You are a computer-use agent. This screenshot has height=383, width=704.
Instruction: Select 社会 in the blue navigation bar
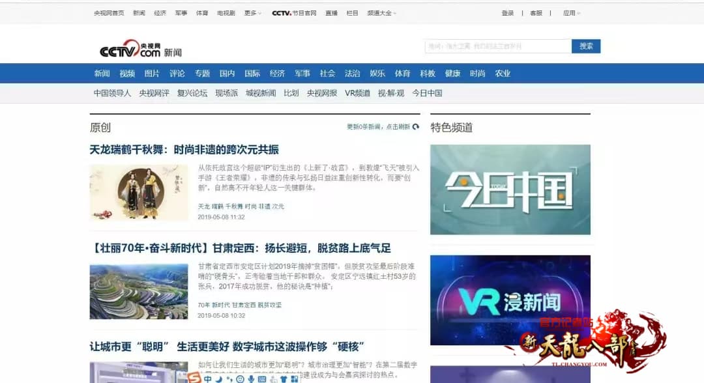[x=327, y=73]
